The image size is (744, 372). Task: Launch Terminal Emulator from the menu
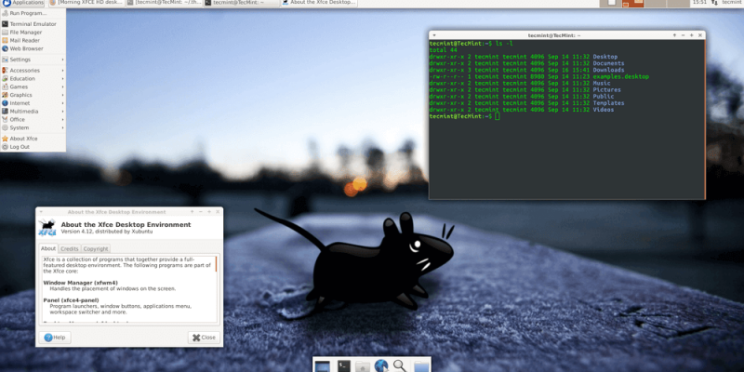pos(33,24)
